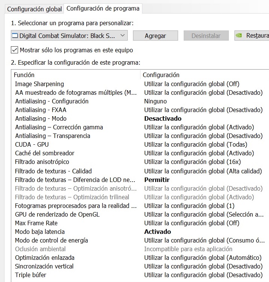The height and width of the screenshot is (282, 269).
Task: Click the Agregar button
Action: [x=156, y=36]
